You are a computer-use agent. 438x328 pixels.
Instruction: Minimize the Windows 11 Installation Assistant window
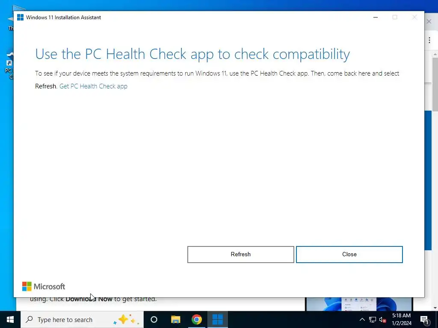click(x=376, y=17)
